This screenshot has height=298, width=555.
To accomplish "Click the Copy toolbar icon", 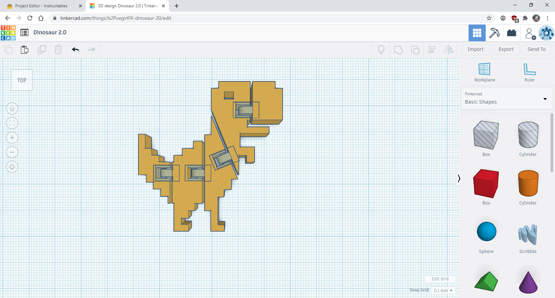I will 8,50.
